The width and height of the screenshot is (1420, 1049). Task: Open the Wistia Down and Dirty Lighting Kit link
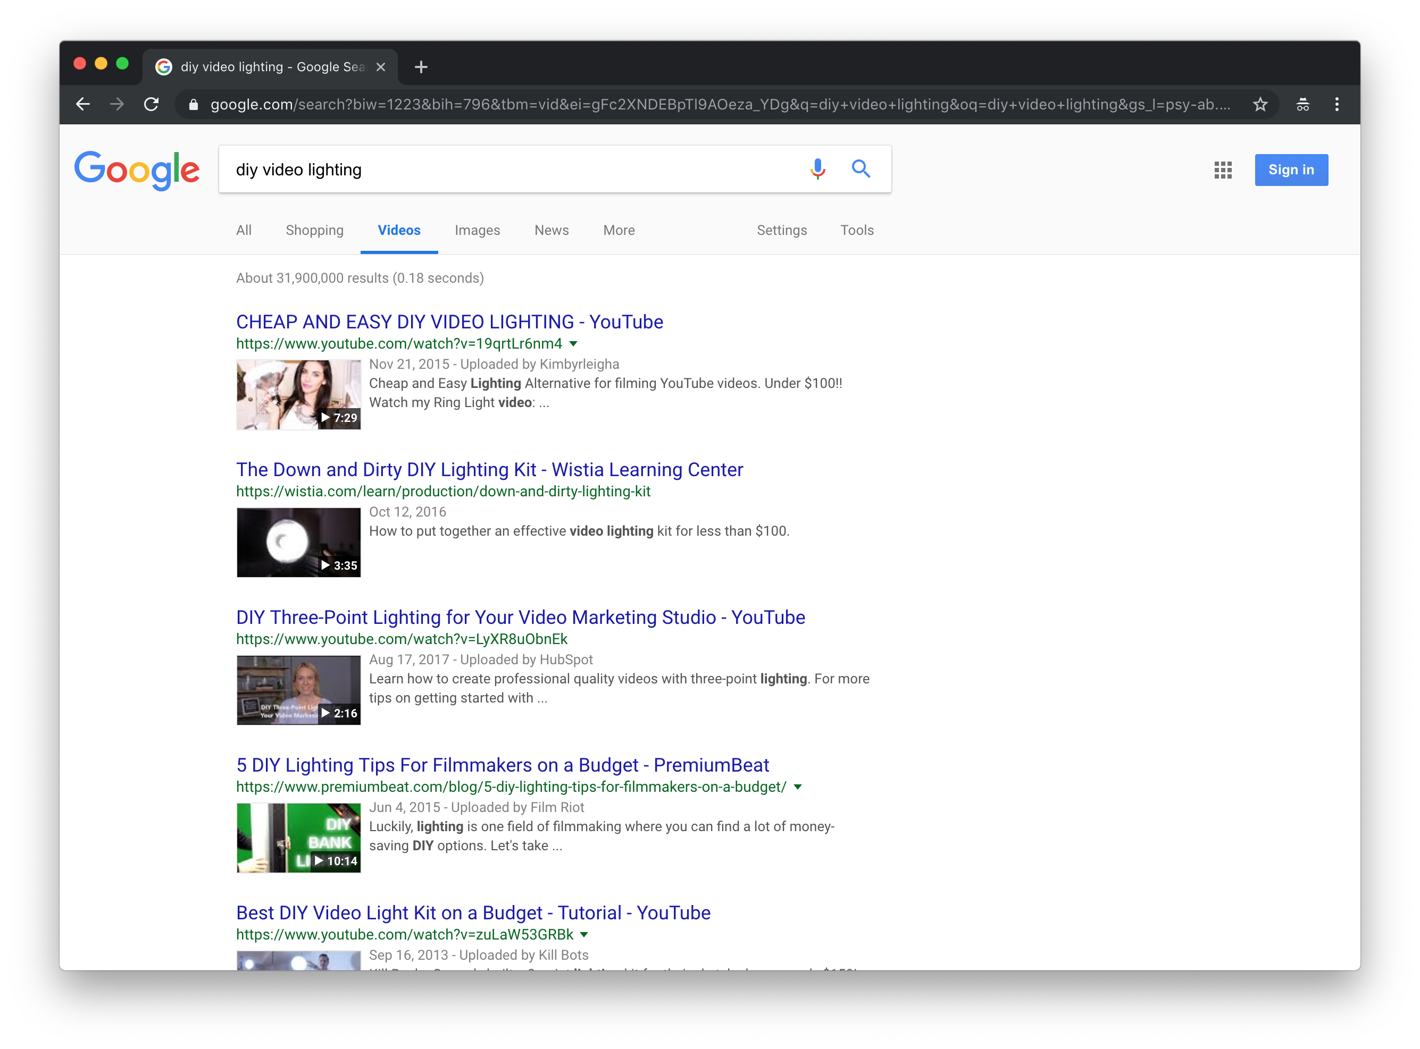pos(489,470)
